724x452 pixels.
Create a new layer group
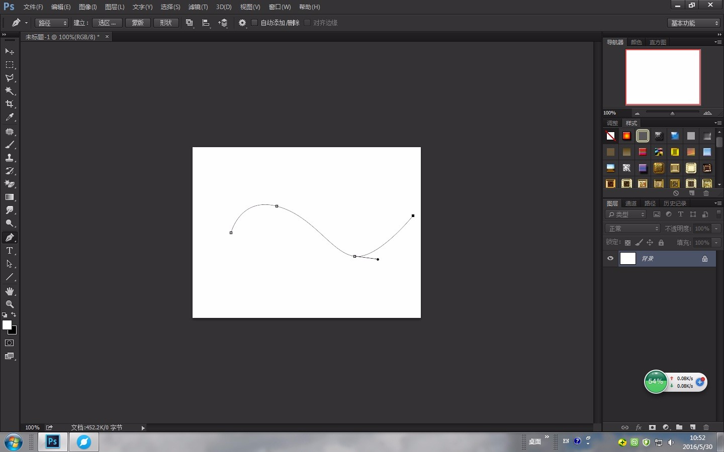coord(679,427)
